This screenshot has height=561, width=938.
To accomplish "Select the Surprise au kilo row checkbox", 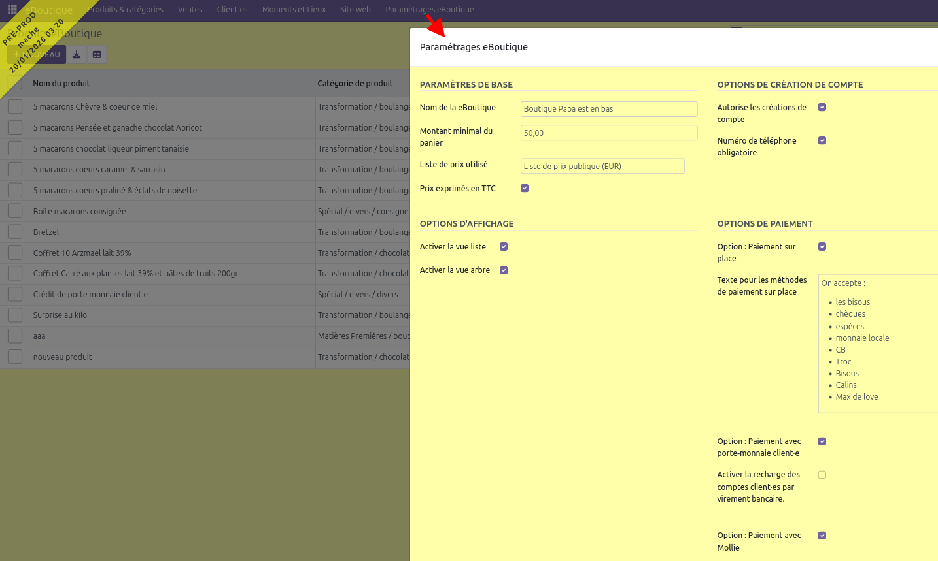I will pos(15,315).
